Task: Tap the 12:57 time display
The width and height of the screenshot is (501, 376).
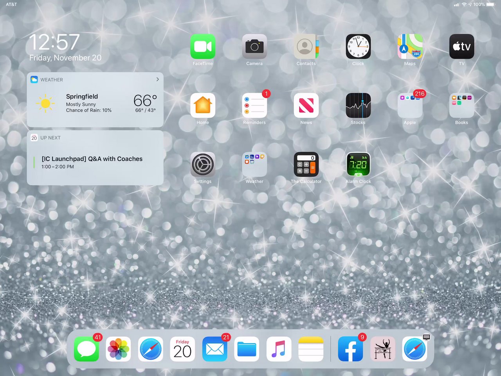Action: tap(54, 42)
